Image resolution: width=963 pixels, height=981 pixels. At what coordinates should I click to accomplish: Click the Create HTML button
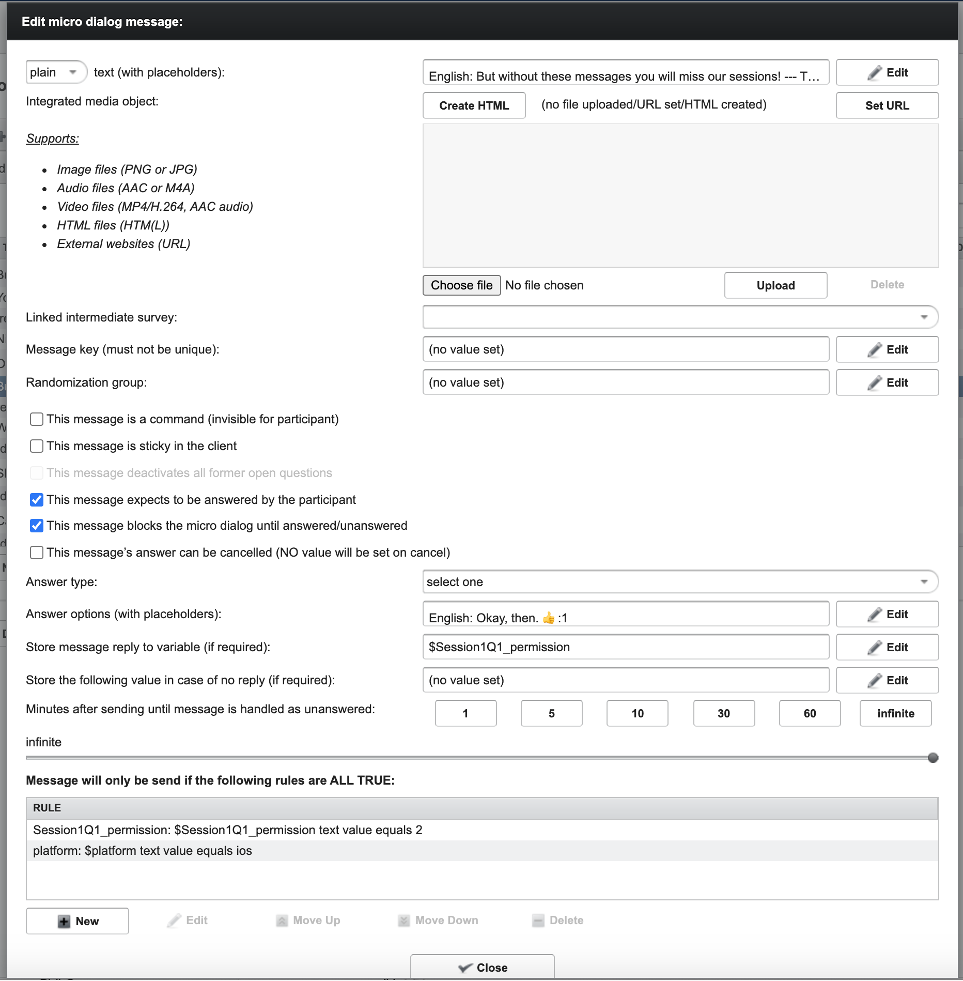474,105
